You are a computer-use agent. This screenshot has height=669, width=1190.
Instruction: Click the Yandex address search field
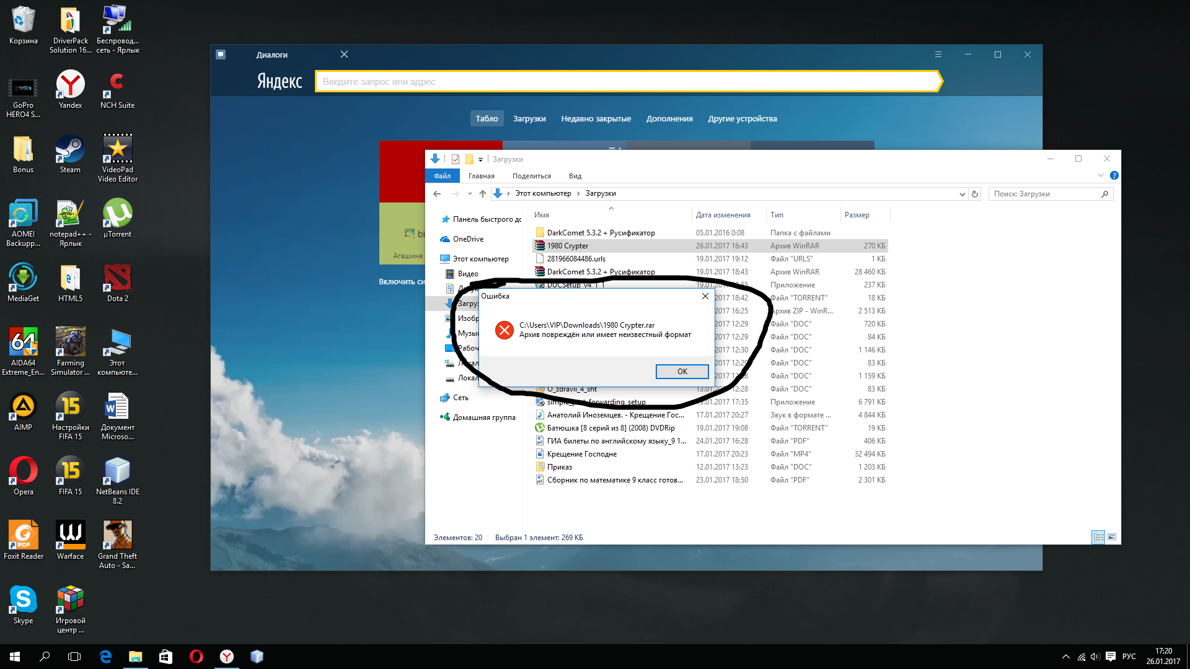pyautogui.click(x=626, y=82)
